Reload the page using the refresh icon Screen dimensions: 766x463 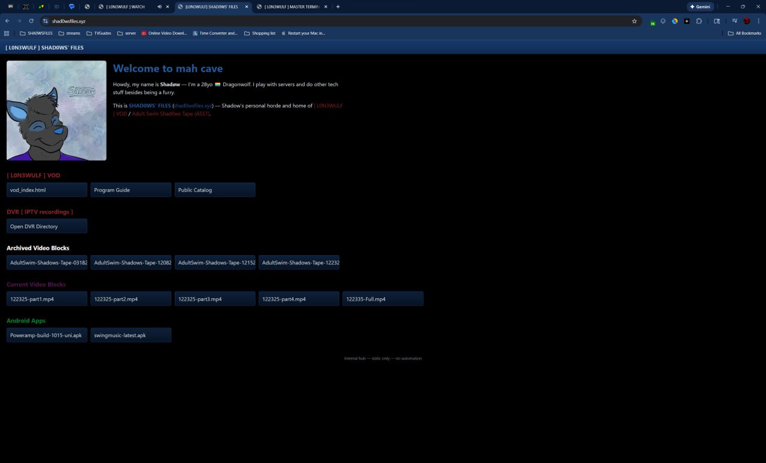pos(31,21)
